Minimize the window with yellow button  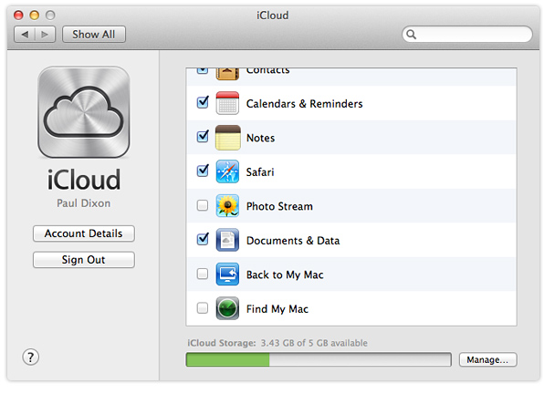(35, 16)
